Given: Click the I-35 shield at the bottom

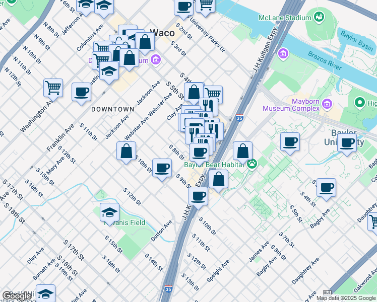Looking at the screenshot, I should pos(168,288).
